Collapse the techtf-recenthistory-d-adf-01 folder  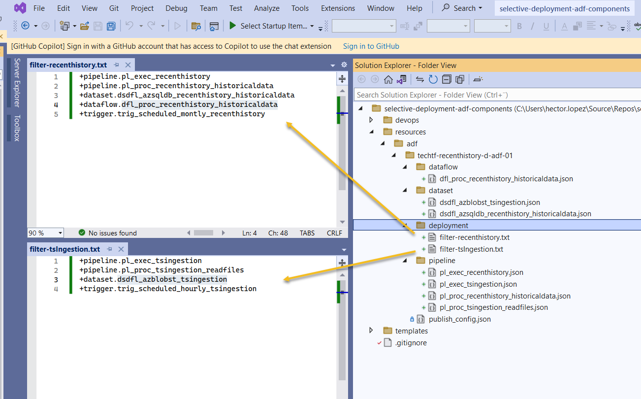(394, 156)
